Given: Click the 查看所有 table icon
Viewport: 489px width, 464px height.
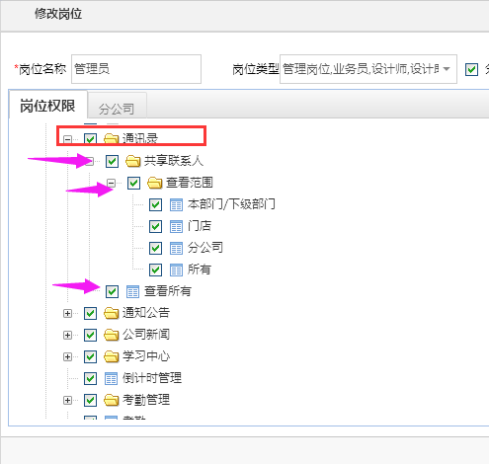Looking at the screenshot, I should click(x=132, y=291).
